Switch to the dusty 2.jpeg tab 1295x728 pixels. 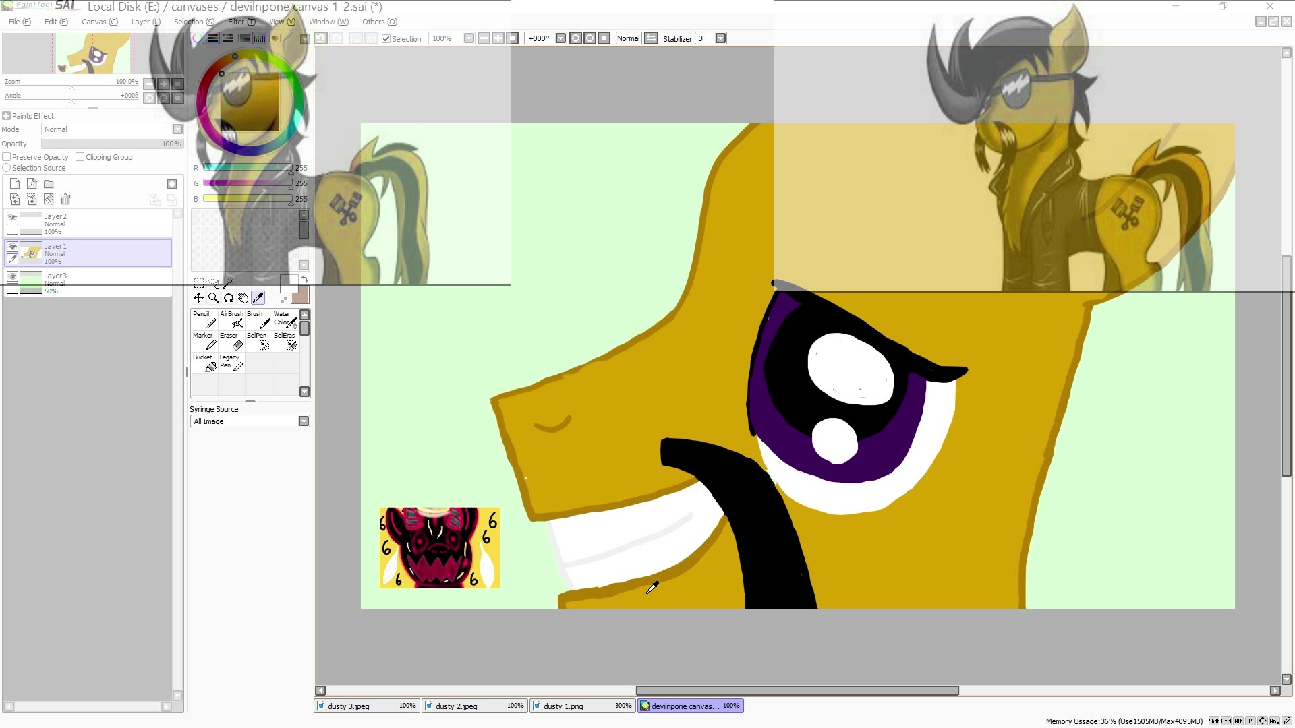pos(475,706)
